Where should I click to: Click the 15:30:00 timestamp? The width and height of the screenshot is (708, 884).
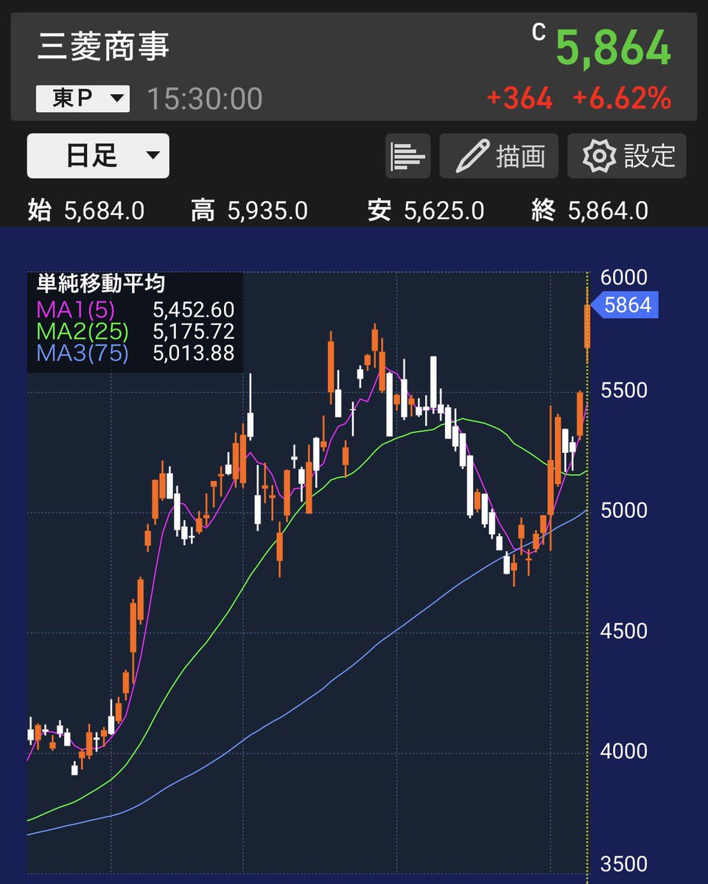click(205, 99)
